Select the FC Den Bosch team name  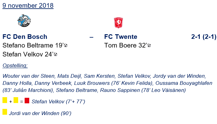pyautogui.click(x=25, y=37)
